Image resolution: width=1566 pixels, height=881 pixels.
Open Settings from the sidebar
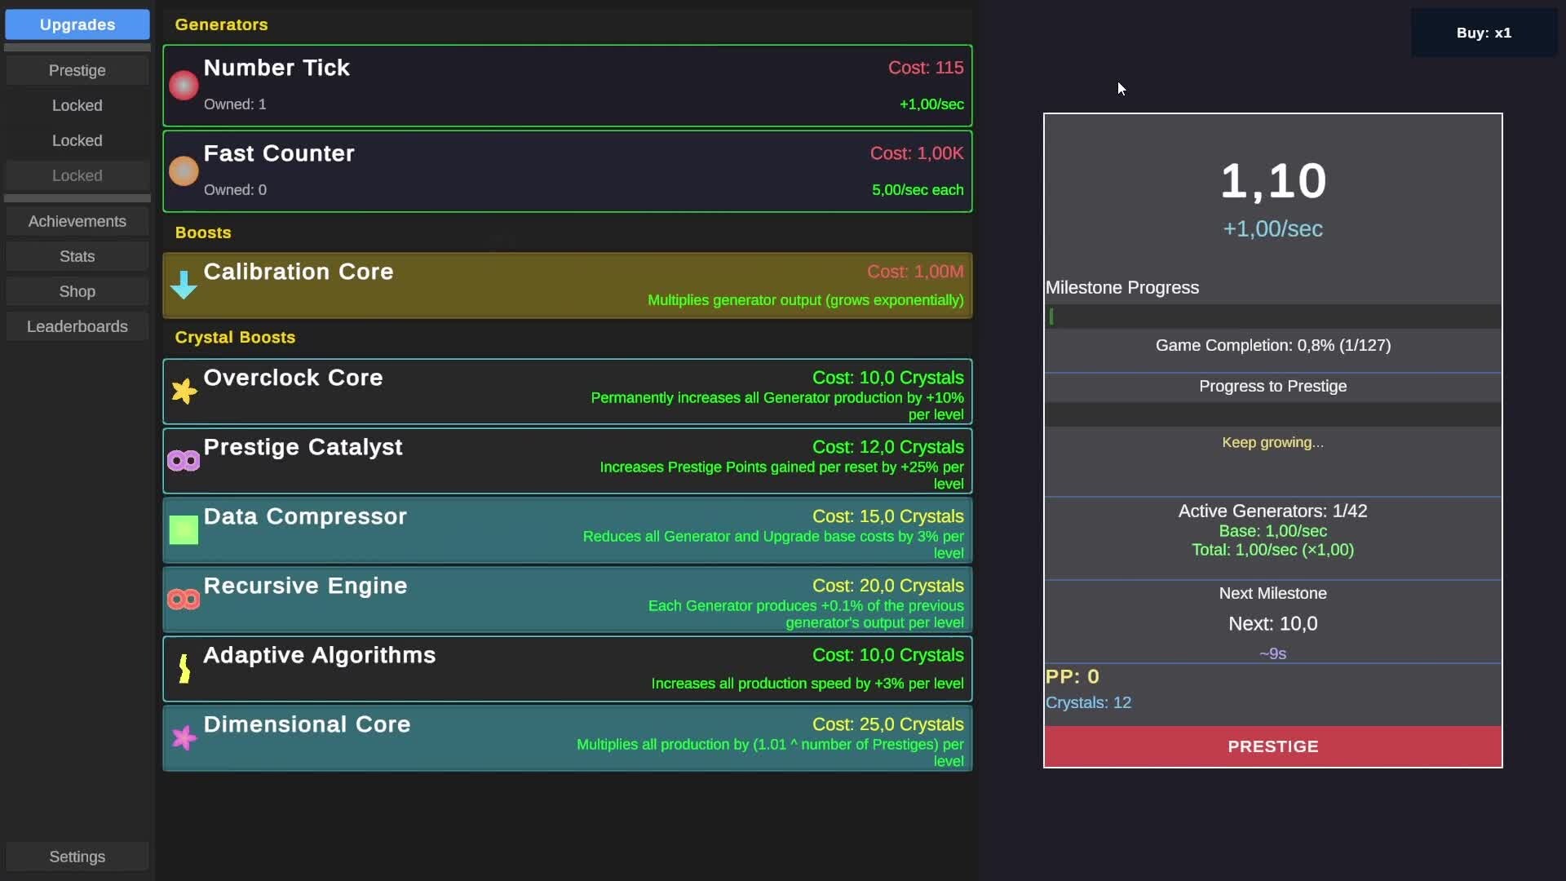[x=77, y=857]
